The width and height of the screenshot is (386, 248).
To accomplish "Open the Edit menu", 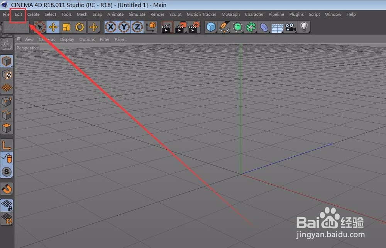I will [19, 14].
